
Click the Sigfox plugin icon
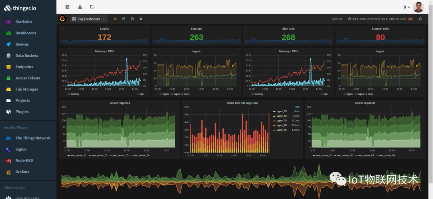(x=8, y=149)
